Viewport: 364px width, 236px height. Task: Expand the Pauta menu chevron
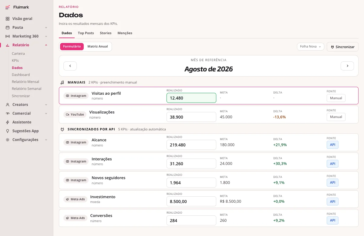pos(46,28)
